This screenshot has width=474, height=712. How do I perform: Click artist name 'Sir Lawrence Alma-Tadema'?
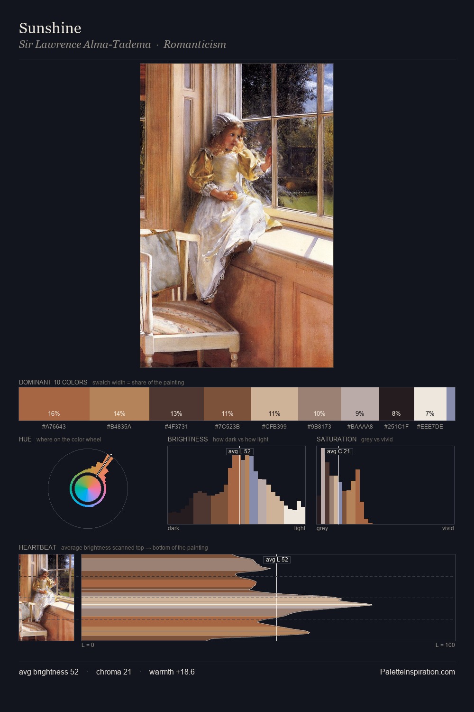85,45
